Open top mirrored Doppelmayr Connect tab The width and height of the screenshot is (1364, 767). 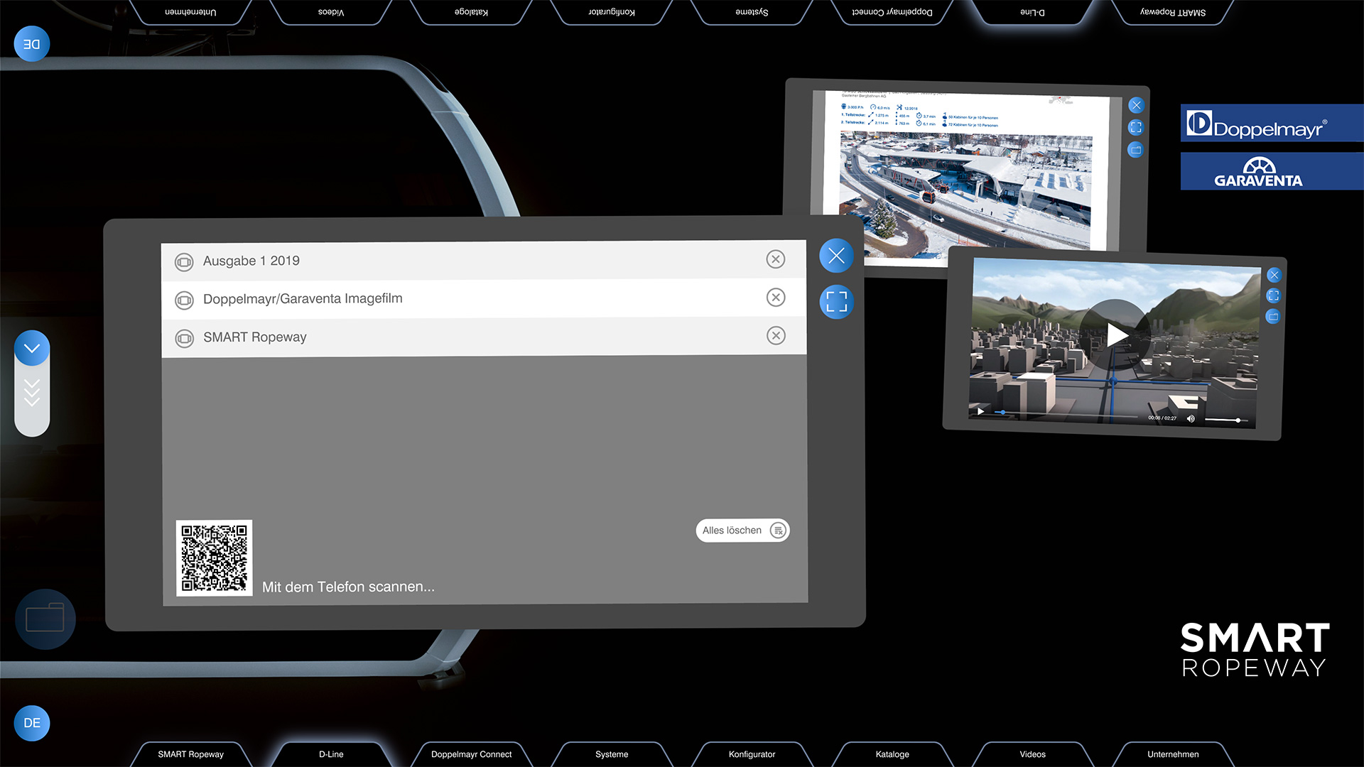892,12
